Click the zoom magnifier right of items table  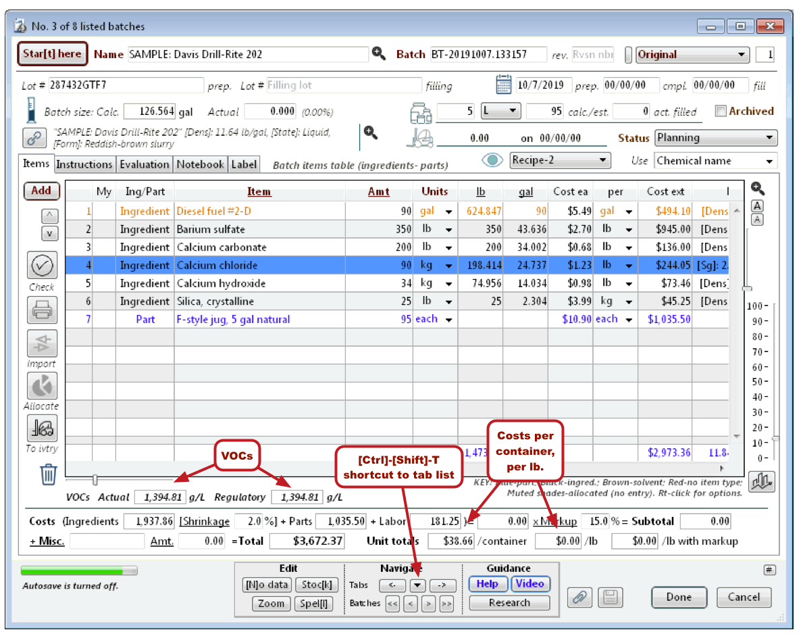coord(758,189)
